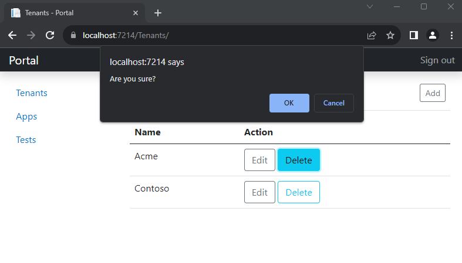Click the Sign out link
The width and height of the screenshot is (462, 263).
[x=437, y=60]
